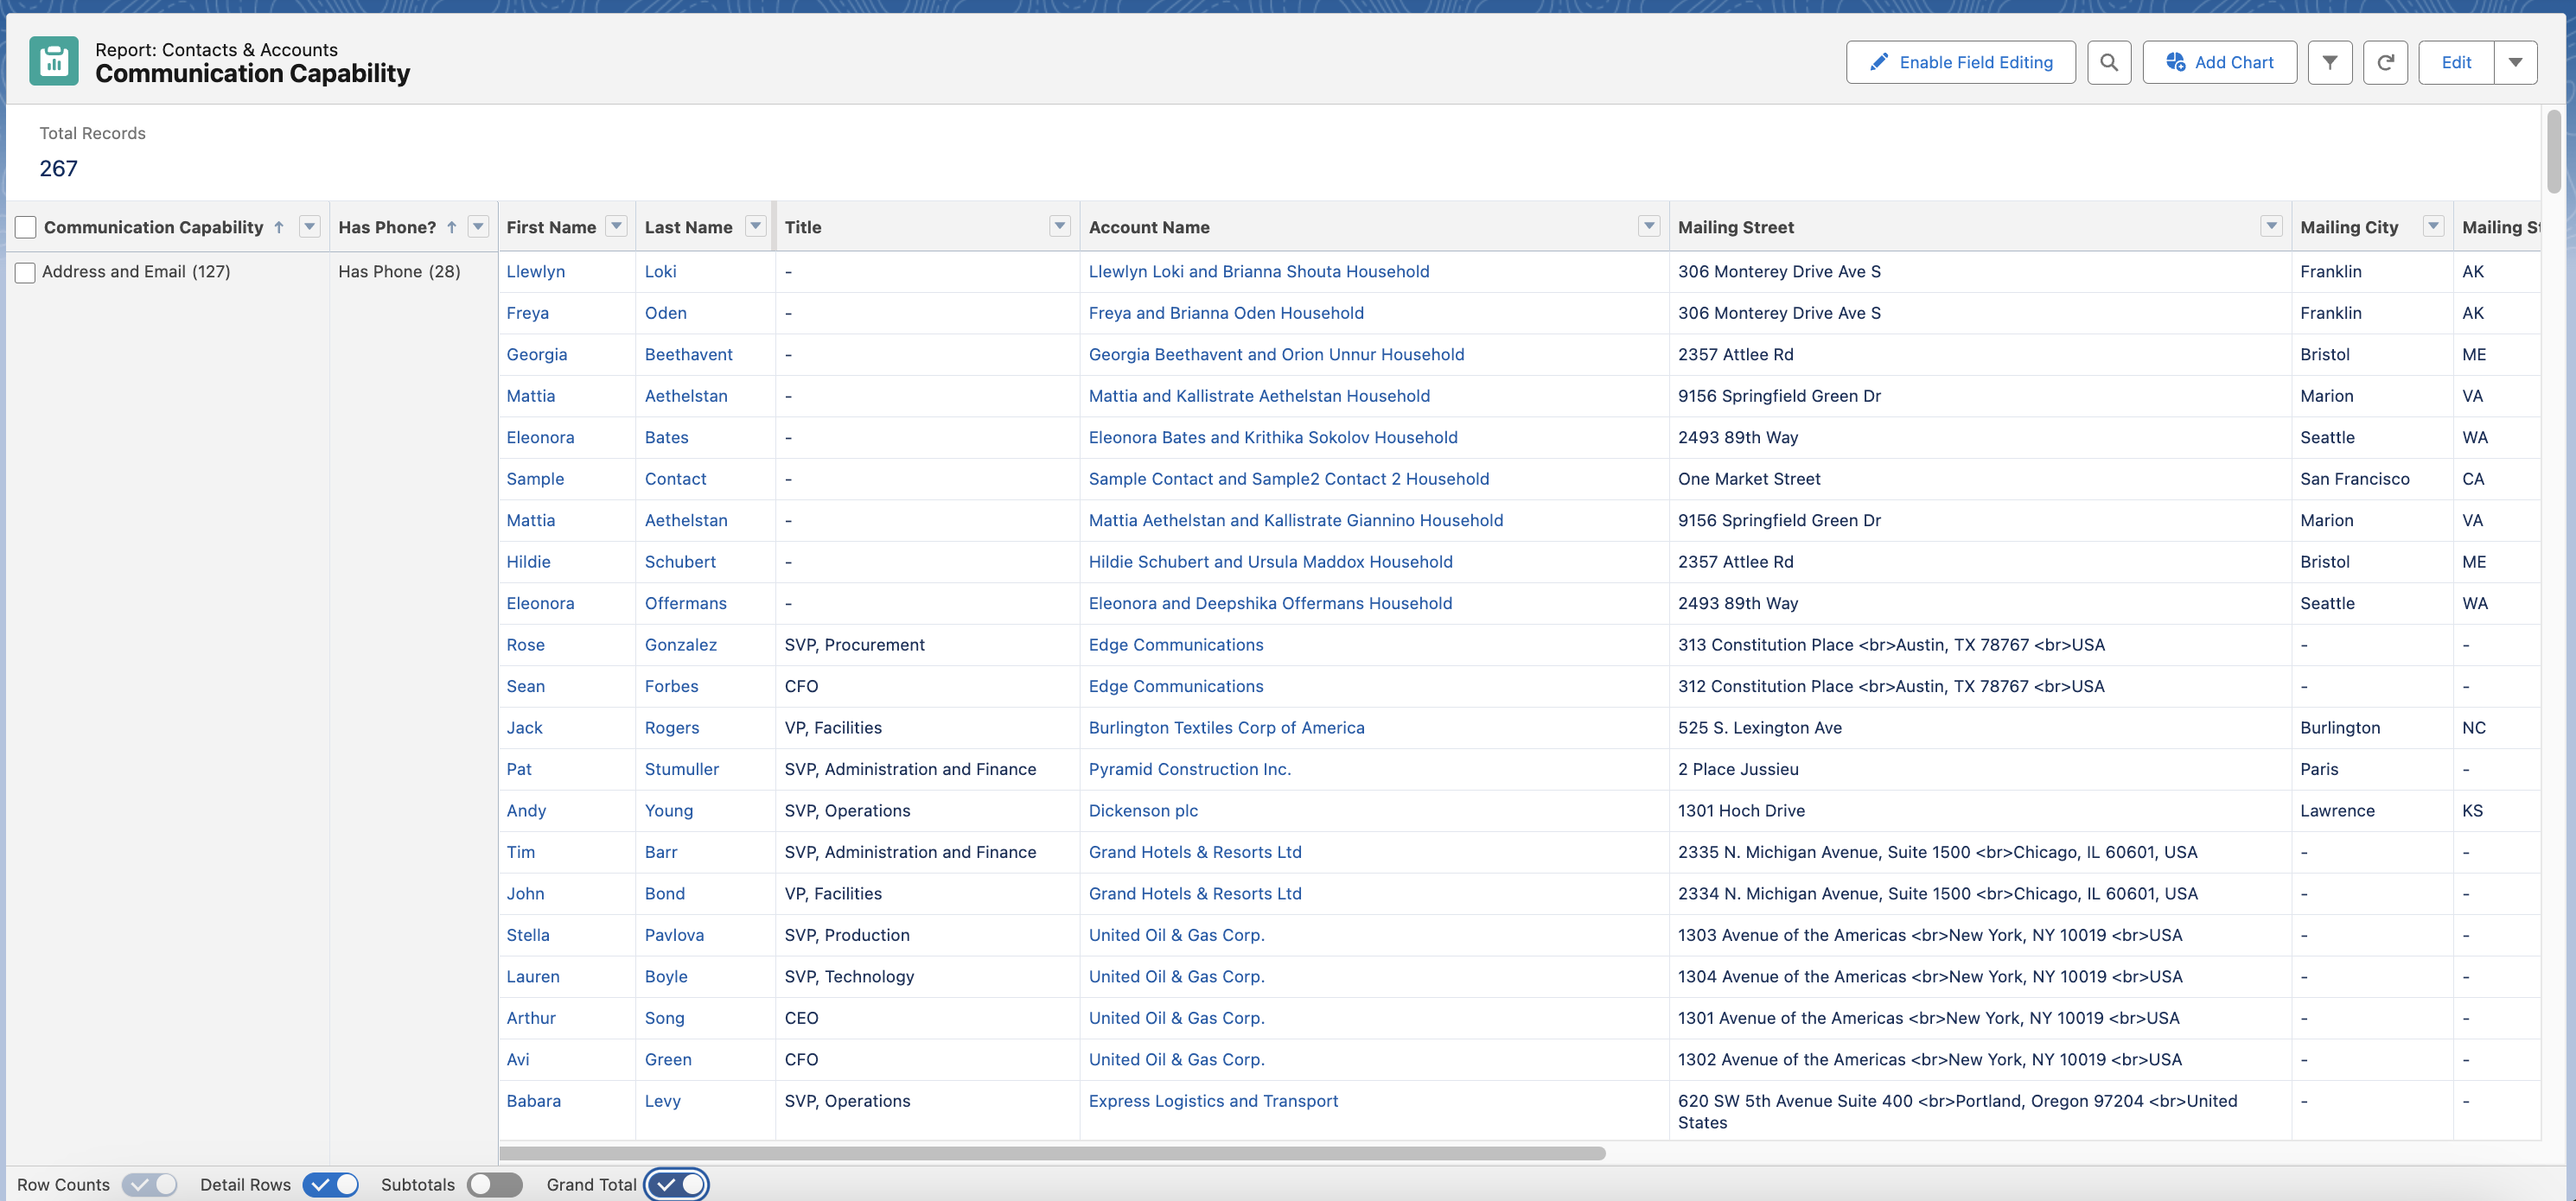The height and width of the screenshot is (1201, 2576).
Task: Open the Edge Communications account link
Action: [x=1176, y=645]
